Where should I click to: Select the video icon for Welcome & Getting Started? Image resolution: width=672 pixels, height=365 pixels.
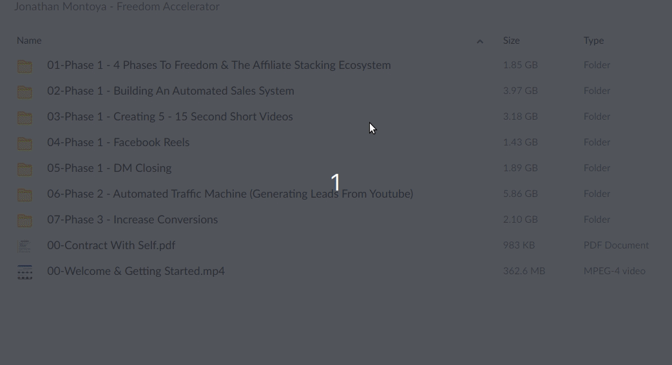coord(25,272)
